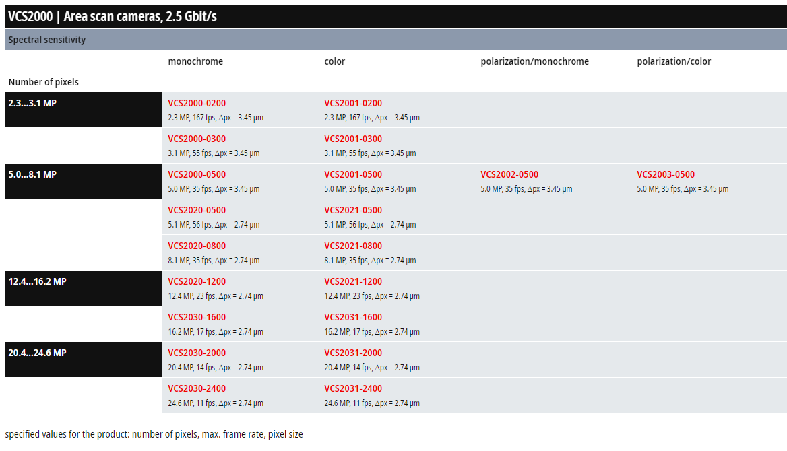The image size is (787, 451).
Task: Click the VCS2021-0800 color link
Action: (x=353, y=246)
